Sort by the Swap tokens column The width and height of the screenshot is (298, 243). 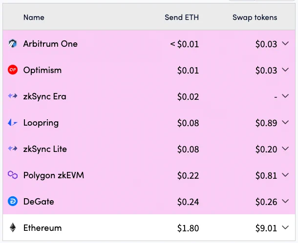255,18
